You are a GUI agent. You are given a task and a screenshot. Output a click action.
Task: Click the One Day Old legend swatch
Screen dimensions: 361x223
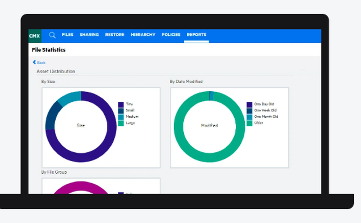pos(249,105)
